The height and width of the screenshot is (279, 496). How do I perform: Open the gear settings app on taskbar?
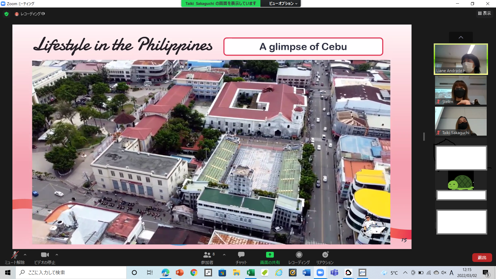click(x=208, y=273)
